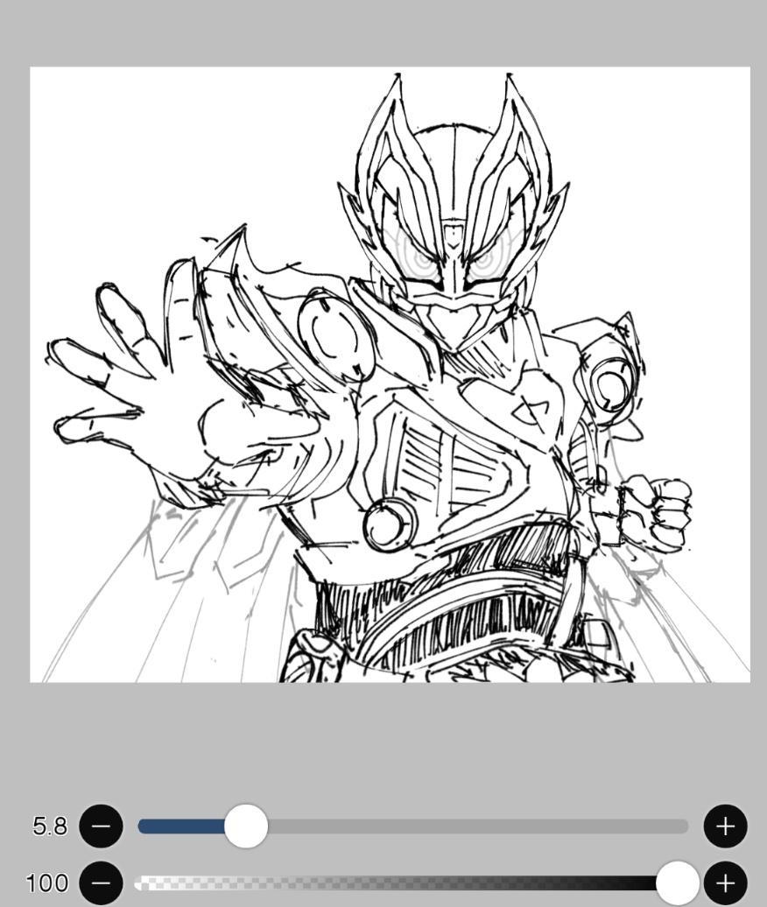Screen dimensions: 767x907
Task: Decrease brush size with minus button
Action: click(x=101, y=826)
